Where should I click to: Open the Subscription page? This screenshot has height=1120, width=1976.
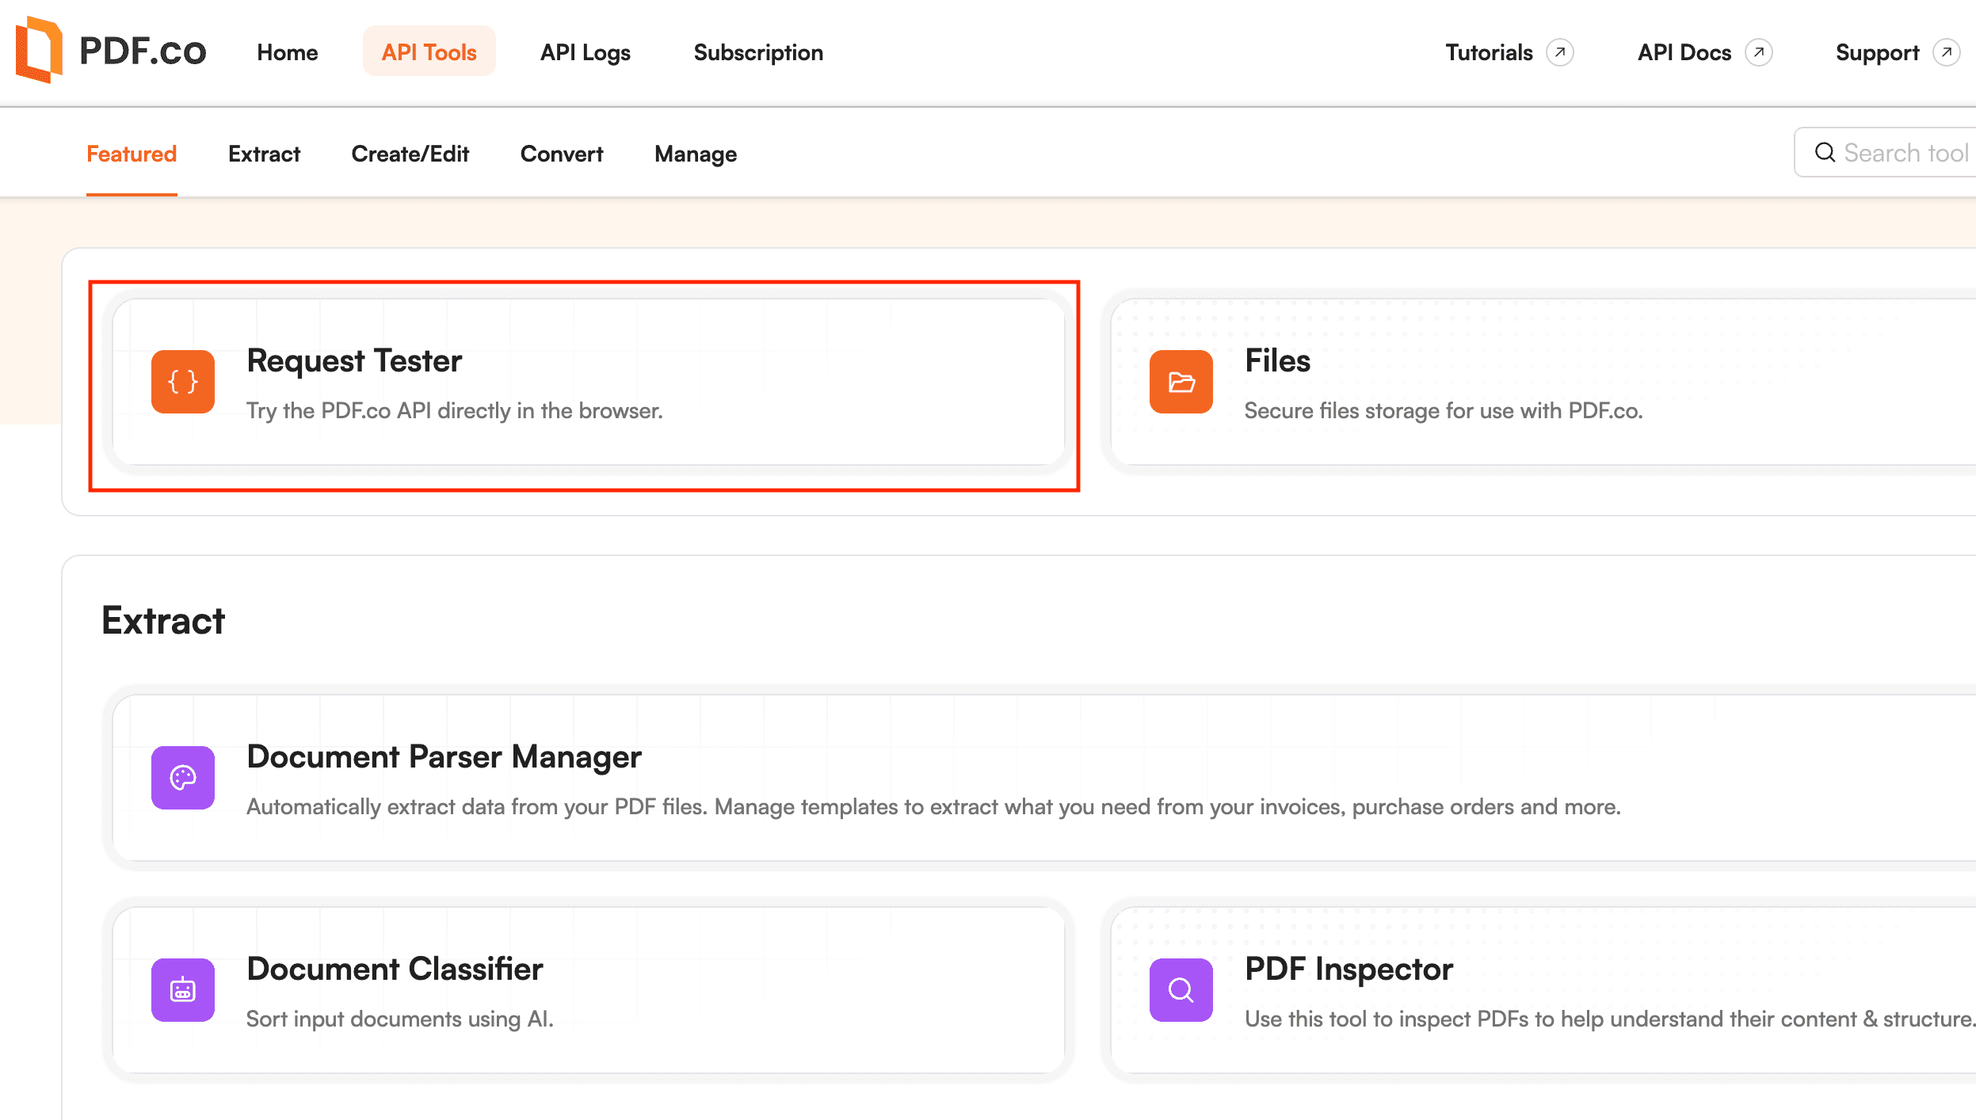(758, 52)
